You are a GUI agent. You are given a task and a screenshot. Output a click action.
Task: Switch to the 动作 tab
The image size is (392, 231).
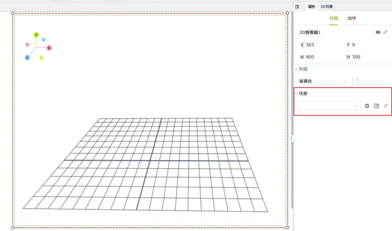coord(352,18)
